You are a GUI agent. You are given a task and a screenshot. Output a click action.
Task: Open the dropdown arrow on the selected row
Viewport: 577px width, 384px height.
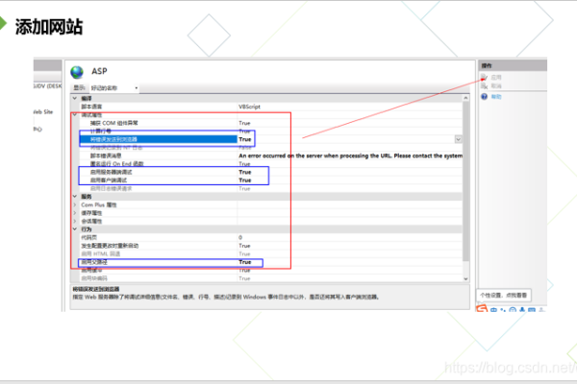(458, 139)
